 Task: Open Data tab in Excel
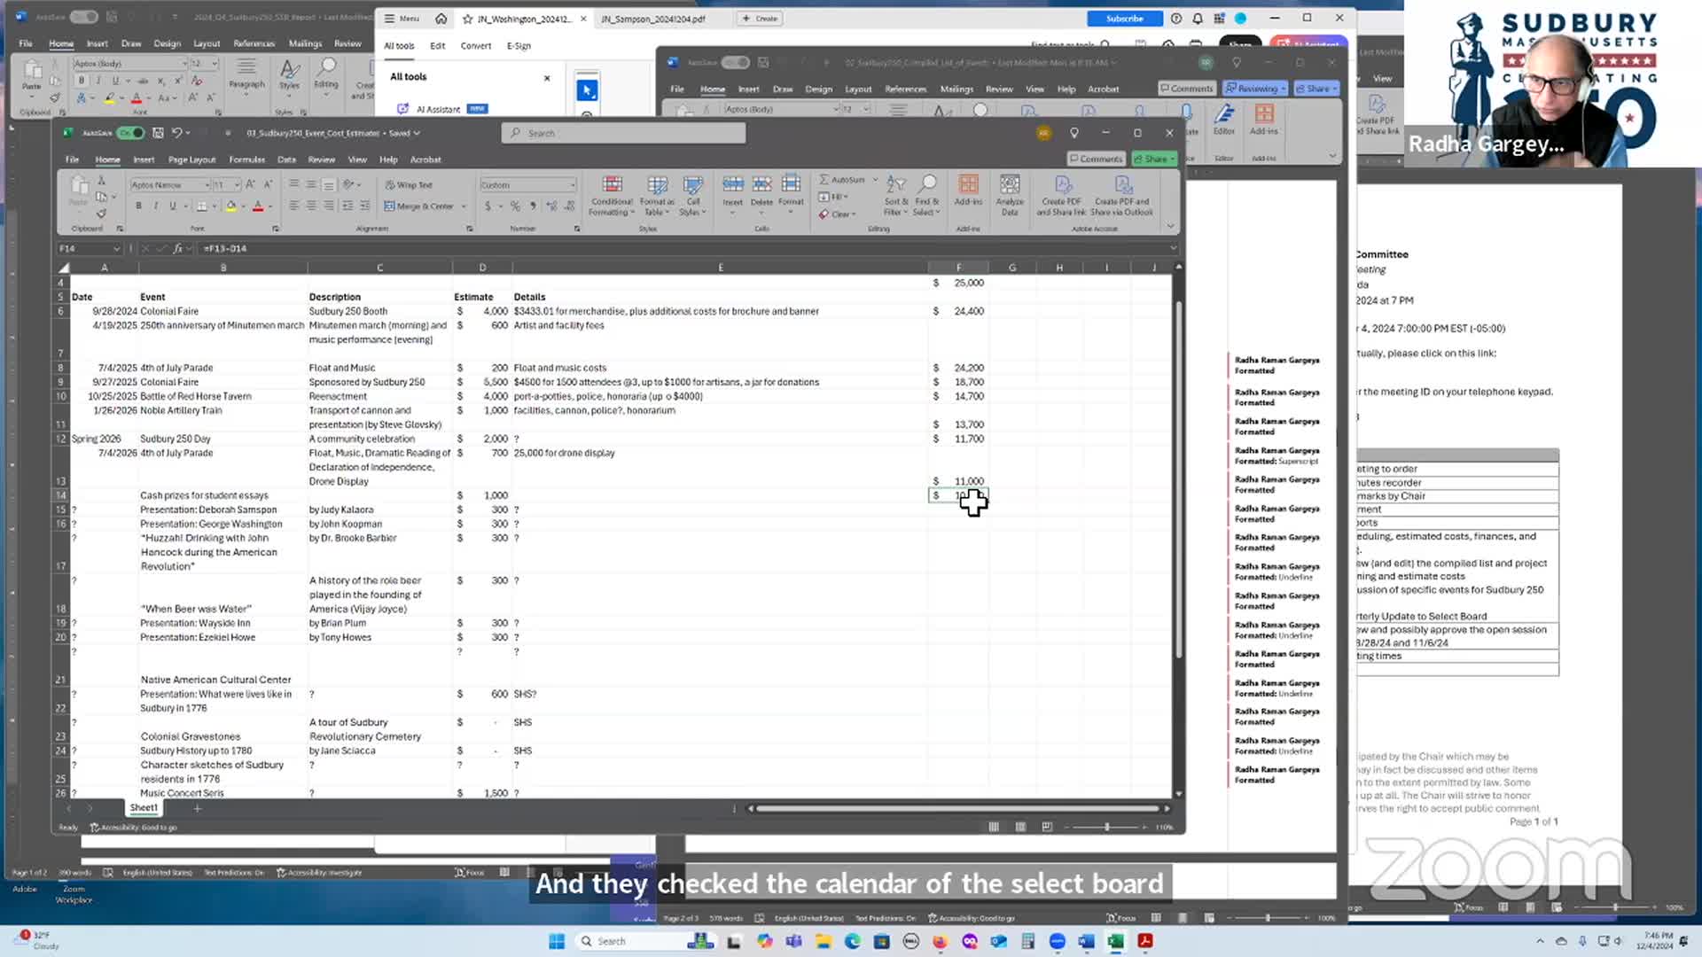pyautogui.click(x=286, y=159)
